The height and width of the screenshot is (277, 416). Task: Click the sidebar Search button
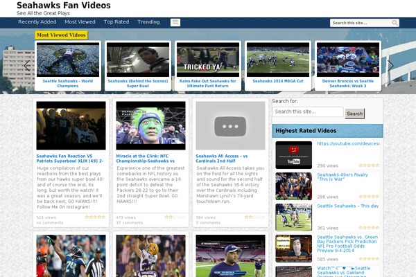pyautogui.click(x=355, y=114)
